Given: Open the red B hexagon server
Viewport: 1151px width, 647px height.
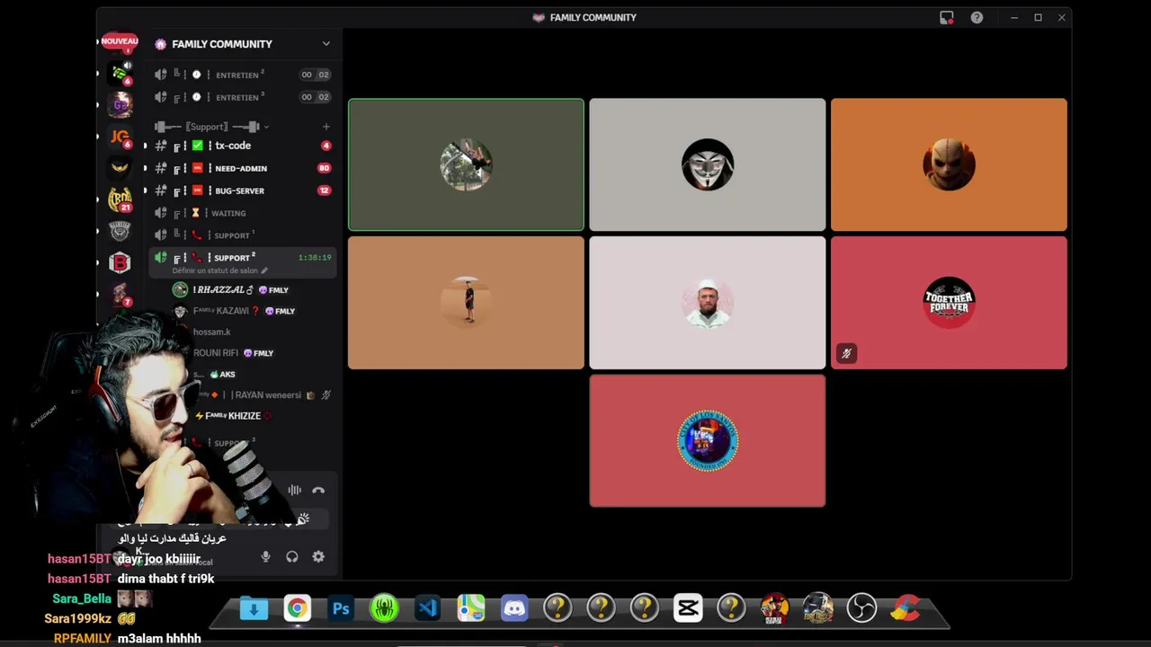Looking at the screenshot, I should click(120, 262).
